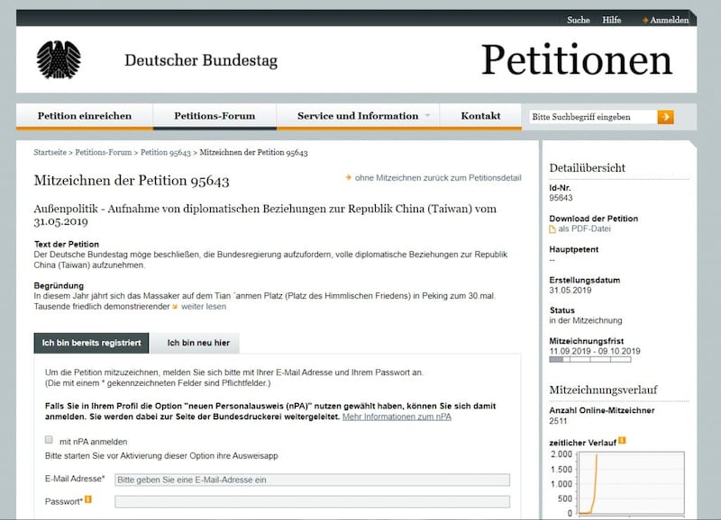Click the Mitzeichnen der Petition 95643 heading
Viewport: 721px width, 520px height.
(132, 180)
